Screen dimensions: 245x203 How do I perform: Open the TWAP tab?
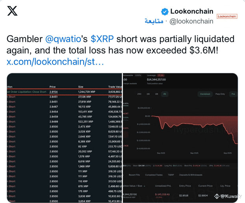point(171,174)
